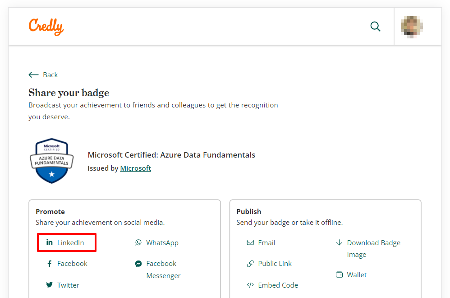Send badge by Email label
450x298 pixels.
pyautogui.click(x=266, y=243)
